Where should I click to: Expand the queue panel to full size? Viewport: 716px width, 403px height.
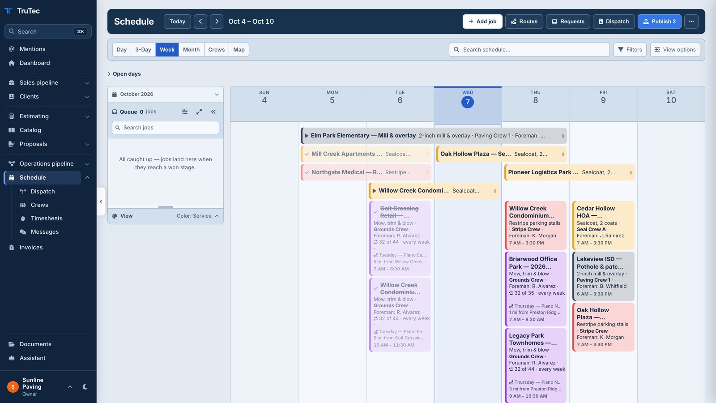[x=199, y=112]
